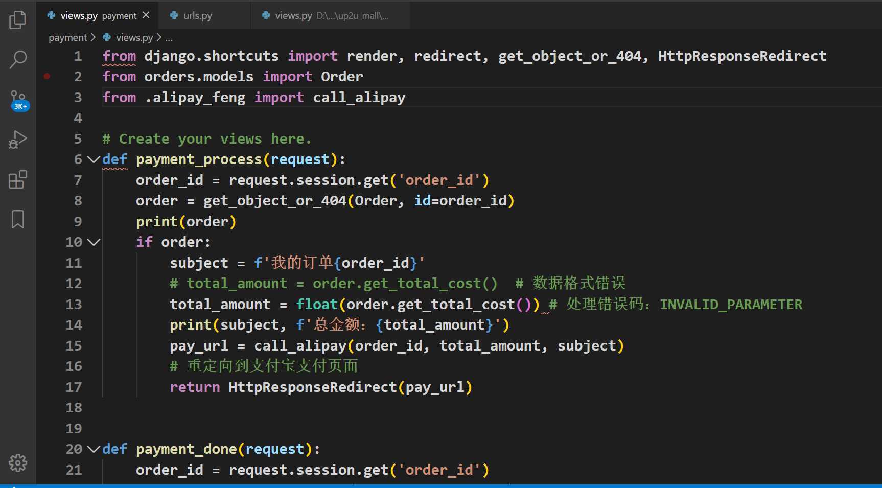The height and width of the screenshot is (488, 882).
Task: Click the comment '# 重定向到支付宝支付页面'
Action: point(264,366)
